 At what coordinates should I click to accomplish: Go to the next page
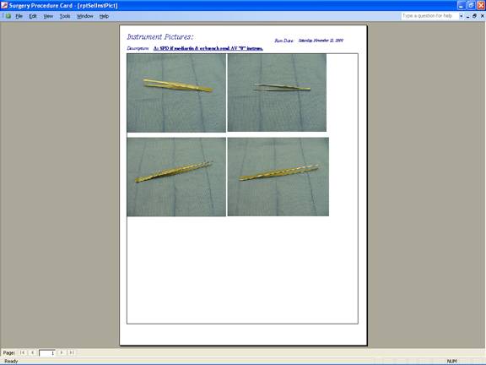(x=62, y=352)
